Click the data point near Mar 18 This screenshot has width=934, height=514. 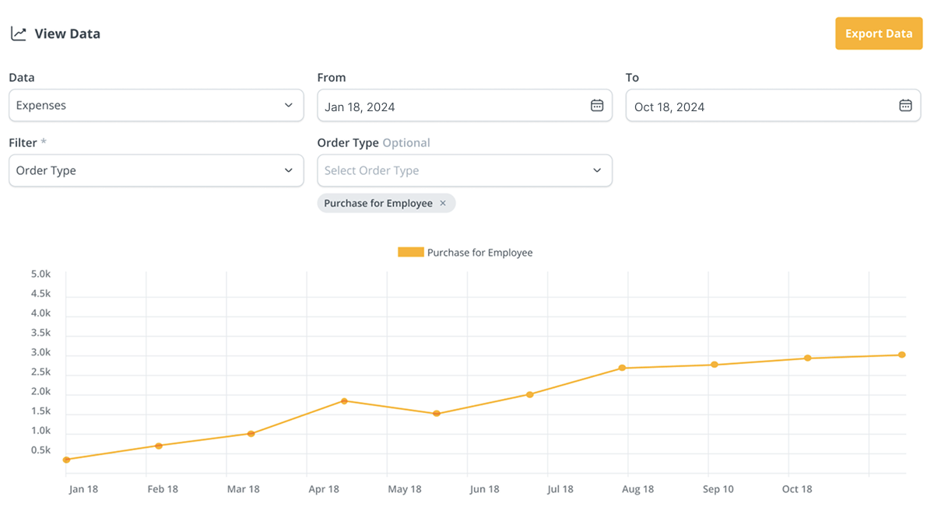(251, 433)
